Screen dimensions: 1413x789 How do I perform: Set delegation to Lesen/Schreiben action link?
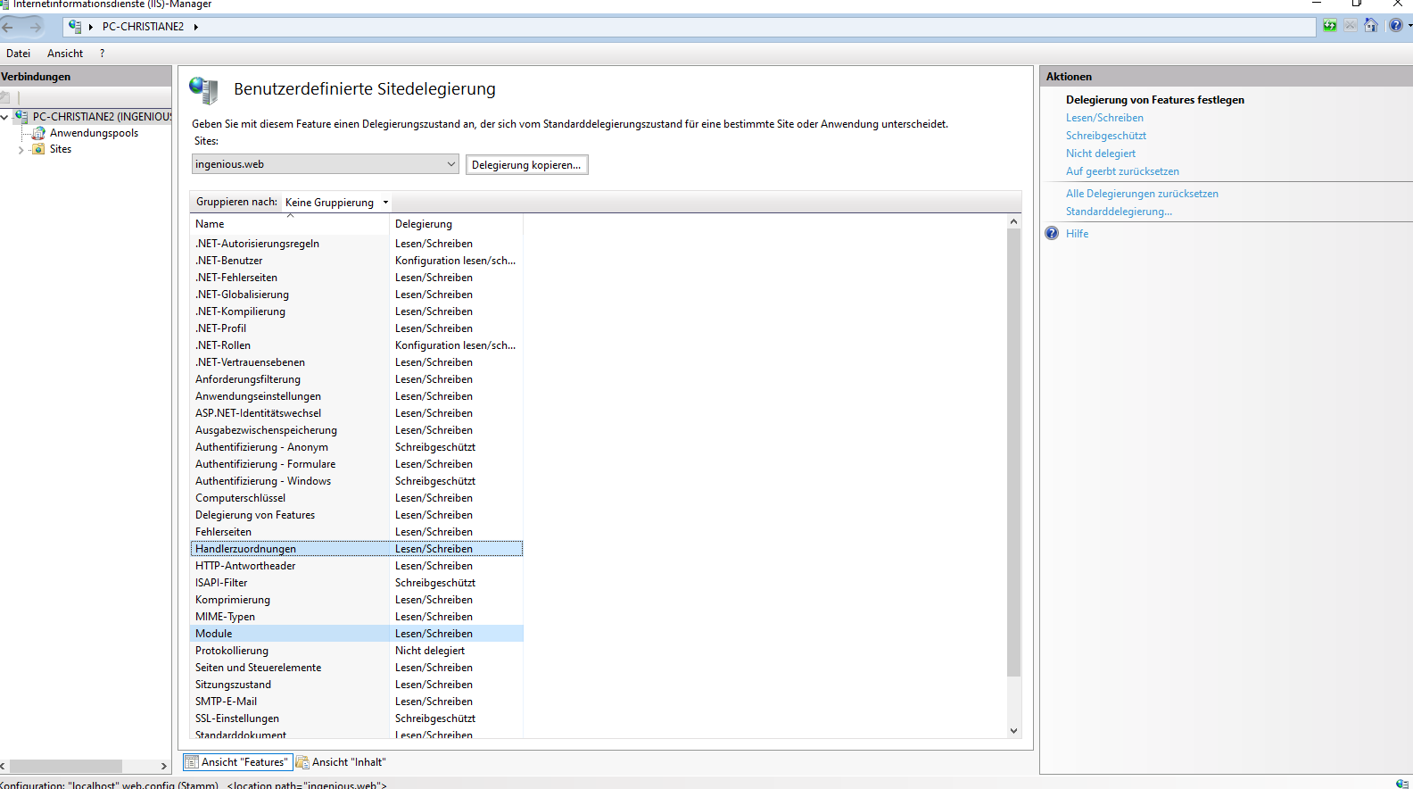(x=1104, y=118)
